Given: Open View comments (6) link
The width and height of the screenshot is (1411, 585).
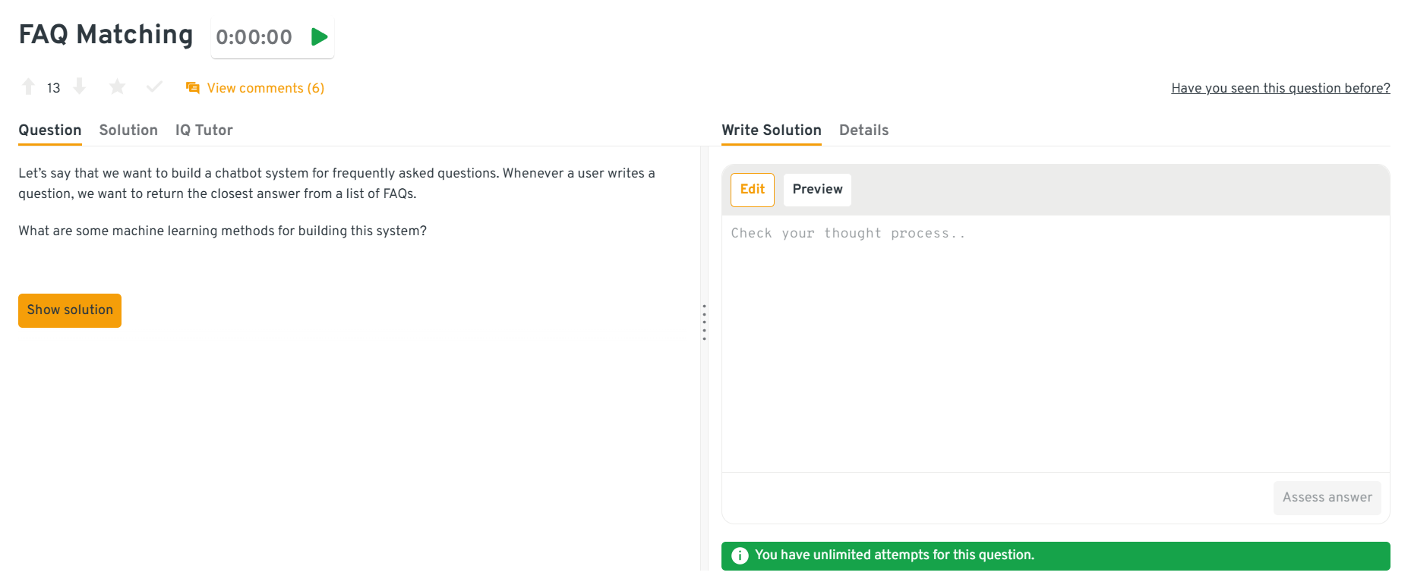Looking at the screenshot, I should click(x=265, y=88).
